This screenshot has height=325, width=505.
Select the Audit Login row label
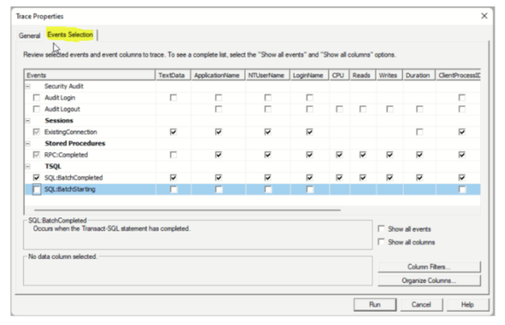[60, 97]
